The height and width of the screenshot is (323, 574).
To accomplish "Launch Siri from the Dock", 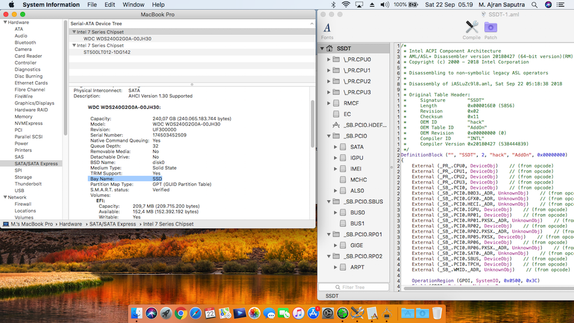I will tap(151, 313).
